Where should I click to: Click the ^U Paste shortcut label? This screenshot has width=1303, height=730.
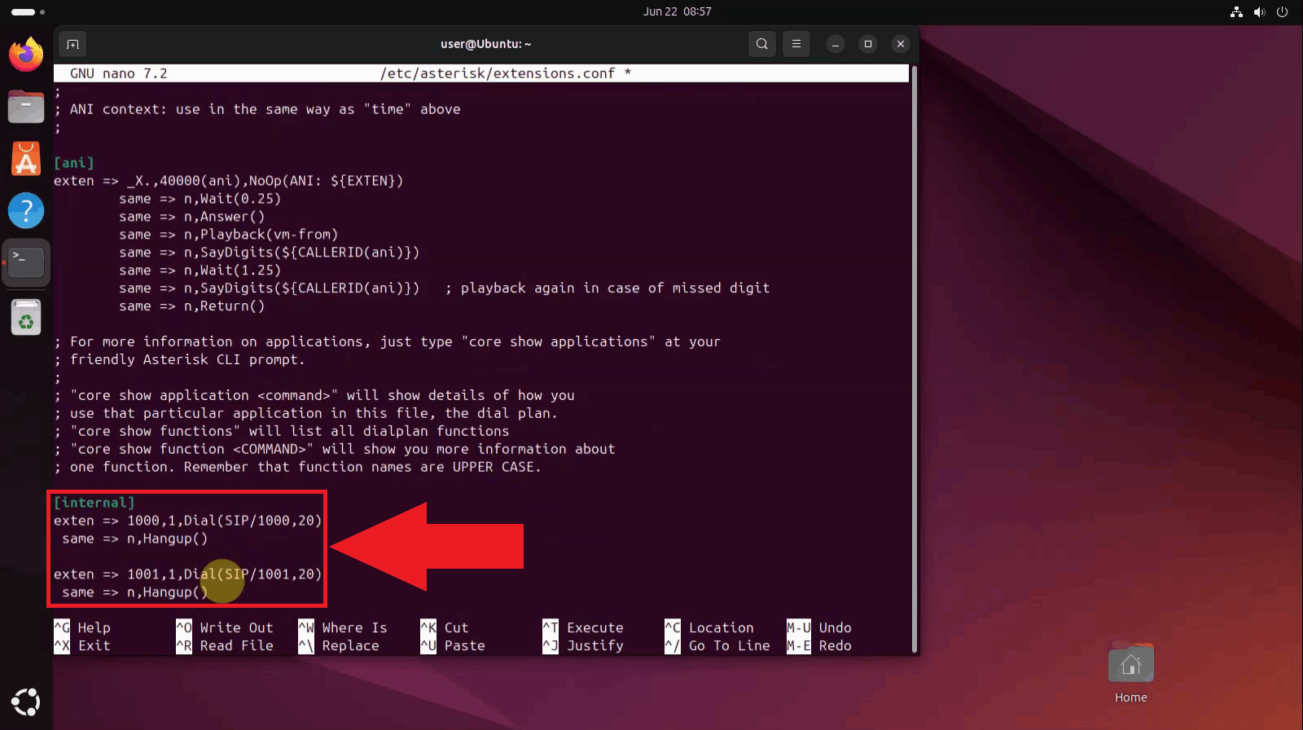click(x=453, y=646)
